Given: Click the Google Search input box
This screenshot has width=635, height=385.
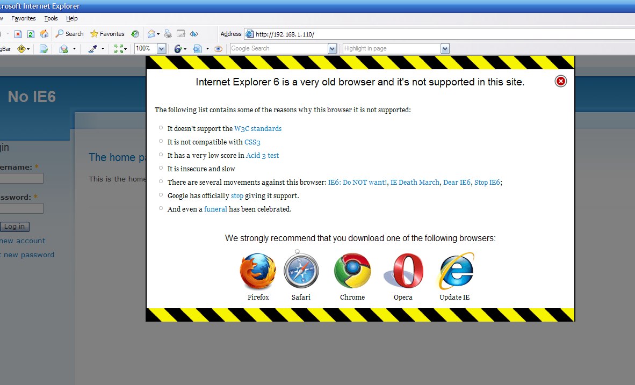Looking at the screenshot, I should [x=279, y=48].
